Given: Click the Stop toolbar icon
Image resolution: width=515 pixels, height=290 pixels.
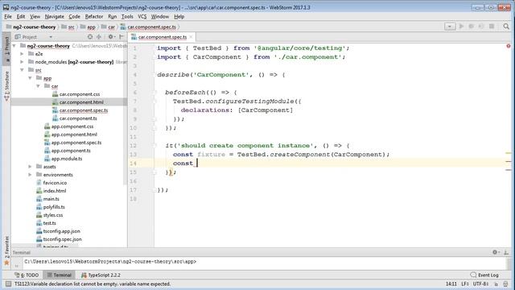Looking at the screenshot, I should (x=492, y=27).
